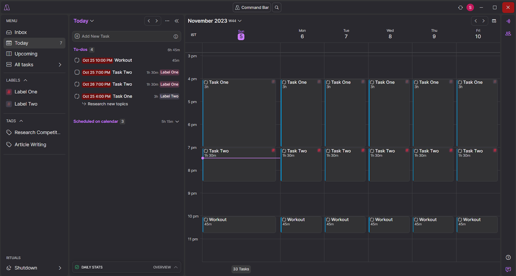Click the info icon in Add New Task

[176, 36]
